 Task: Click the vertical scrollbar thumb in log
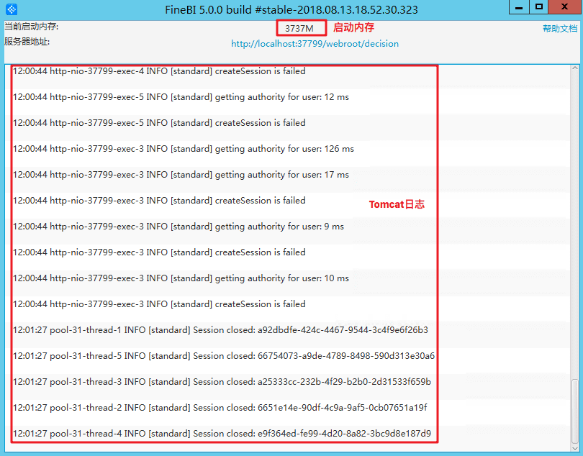point(575,411)
